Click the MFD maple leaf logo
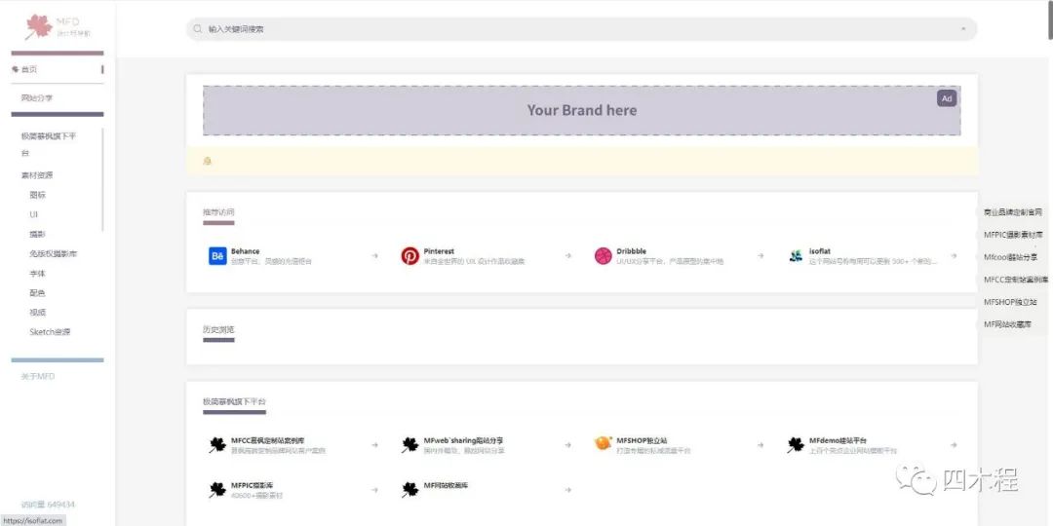This screenshot has width=1053, height=526. pos(39,25)
